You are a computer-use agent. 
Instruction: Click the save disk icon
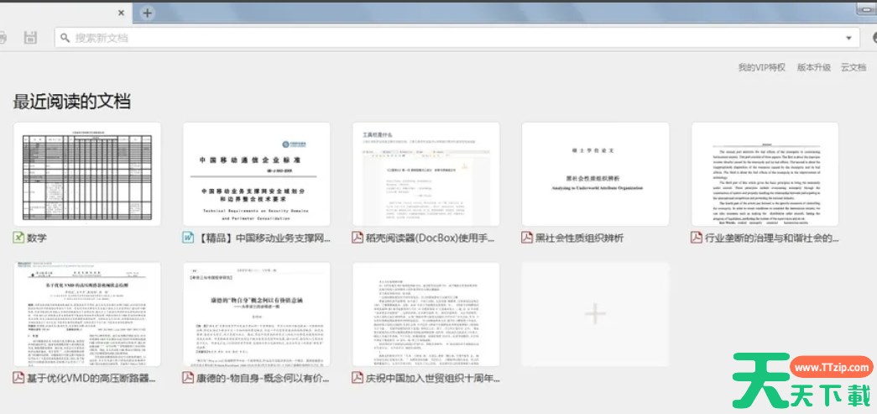tap(30, 37)
